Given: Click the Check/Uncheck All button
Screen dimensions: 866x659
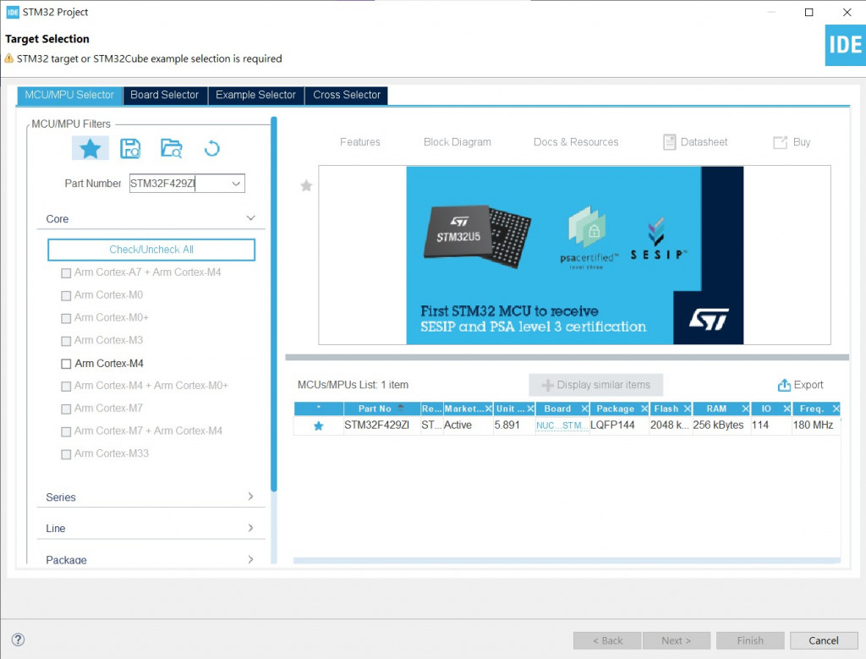Looking at the screenshot, I should 151,250.
